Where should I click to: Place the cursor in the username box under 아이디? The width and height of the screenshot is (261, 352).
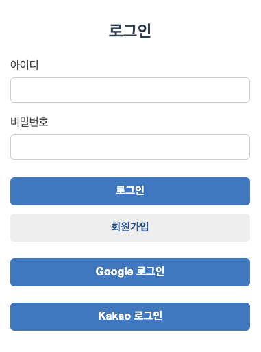[x=130, y=90]
